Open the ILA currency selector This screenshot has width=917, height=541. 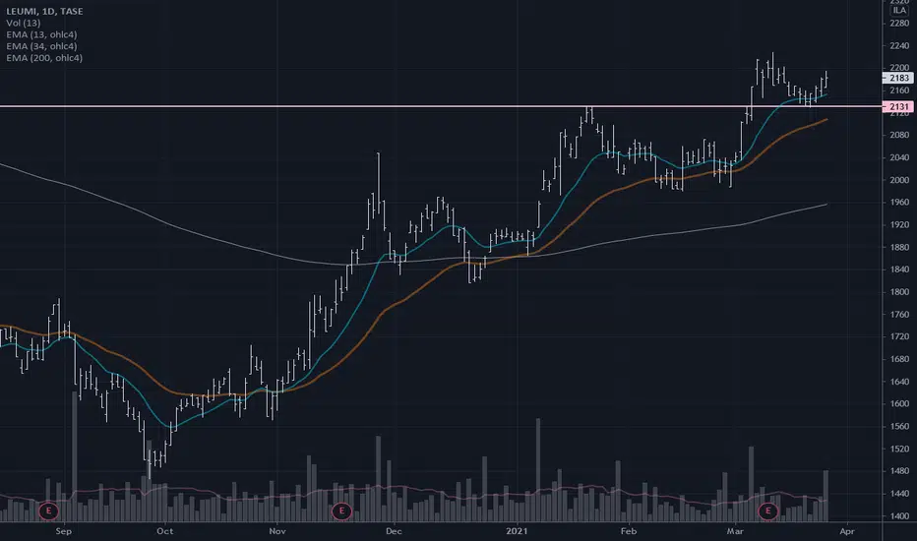[x=899, y=11]
